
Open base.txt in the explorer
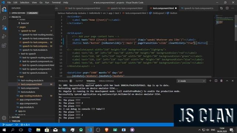(x=25, y=23)
